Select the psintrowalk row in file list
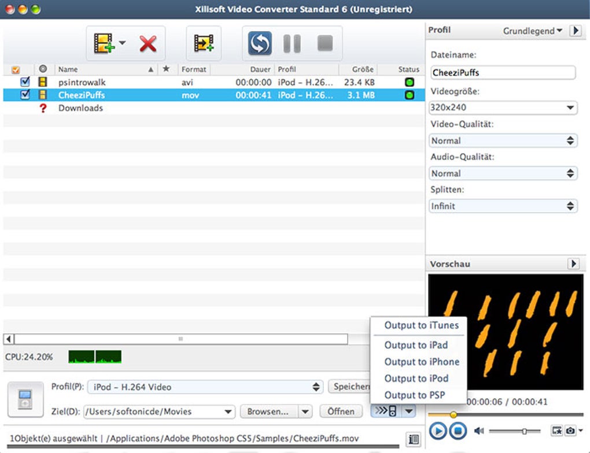Viewport: 590px width, 453px height. (x=213, y=82)
